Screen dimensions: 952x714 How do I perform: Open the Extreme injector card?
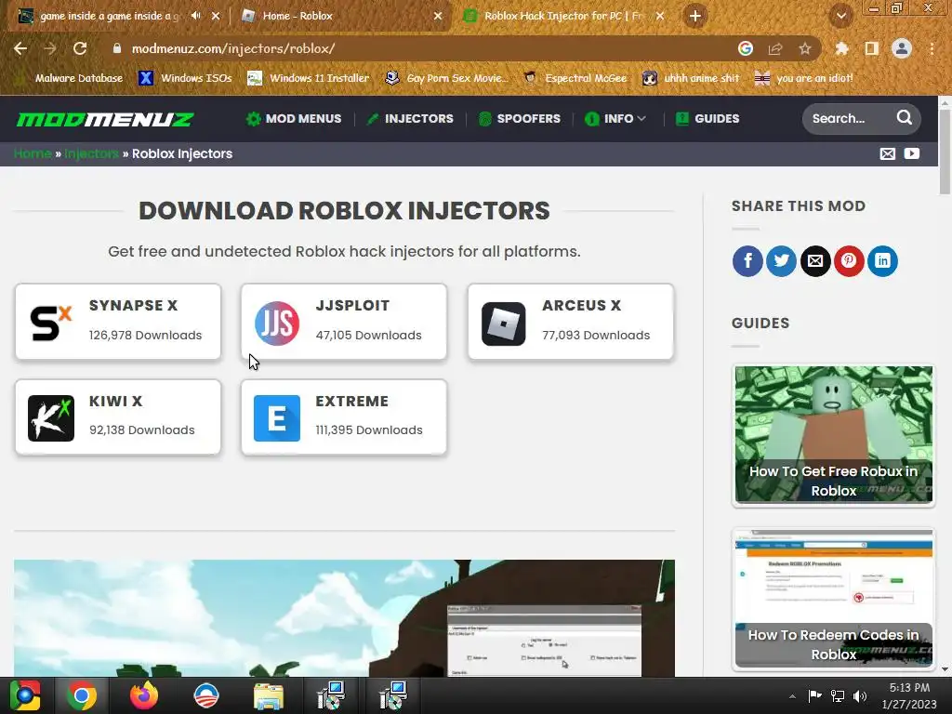tap(344, 417)
